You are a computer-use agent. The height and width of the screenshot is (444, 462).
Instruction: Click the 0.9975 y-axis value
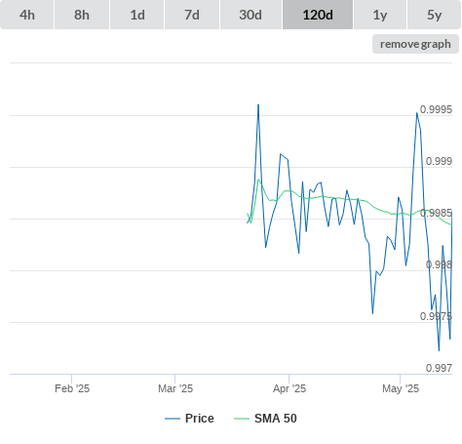[x=436, y=316]
